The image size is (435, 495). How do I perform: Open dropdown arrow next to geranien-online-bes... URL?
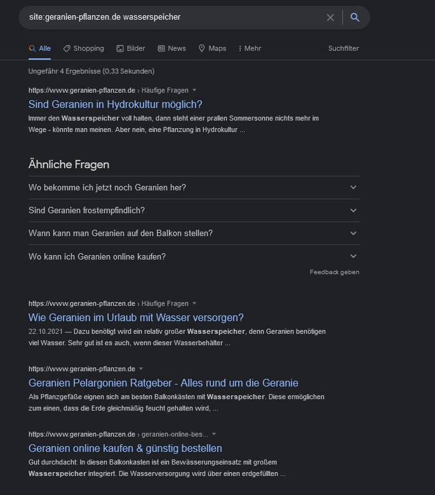(215, 435)
